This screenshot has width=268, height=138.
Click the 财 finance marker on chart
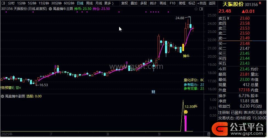(x=153, y=92)
